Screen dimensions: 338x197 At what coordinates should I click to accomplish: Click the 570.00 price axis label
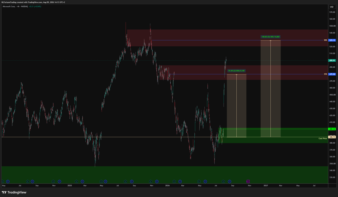coord(332,12)
